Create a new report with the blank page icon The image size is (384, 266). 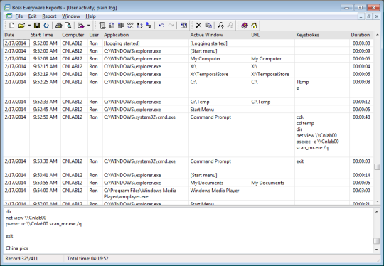pos(11,26)
